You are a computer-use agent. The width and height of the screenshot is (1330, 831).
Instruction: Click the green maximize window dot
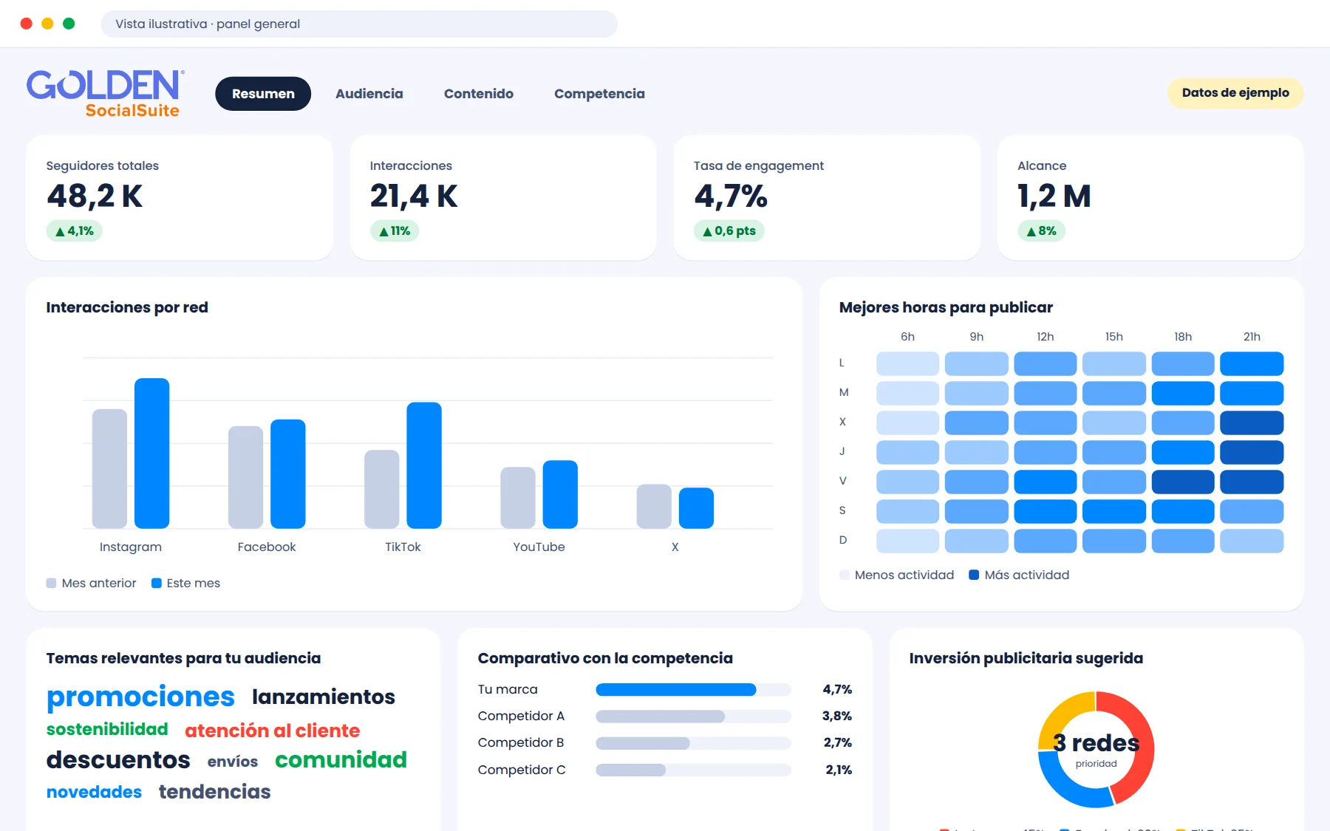69,24
